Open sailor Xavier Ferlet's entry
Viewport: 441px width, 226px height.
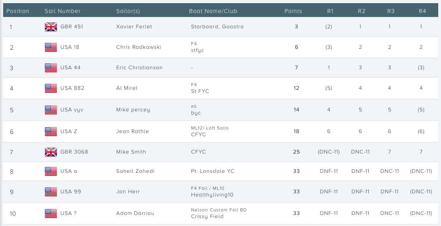(x=134, y=27)
